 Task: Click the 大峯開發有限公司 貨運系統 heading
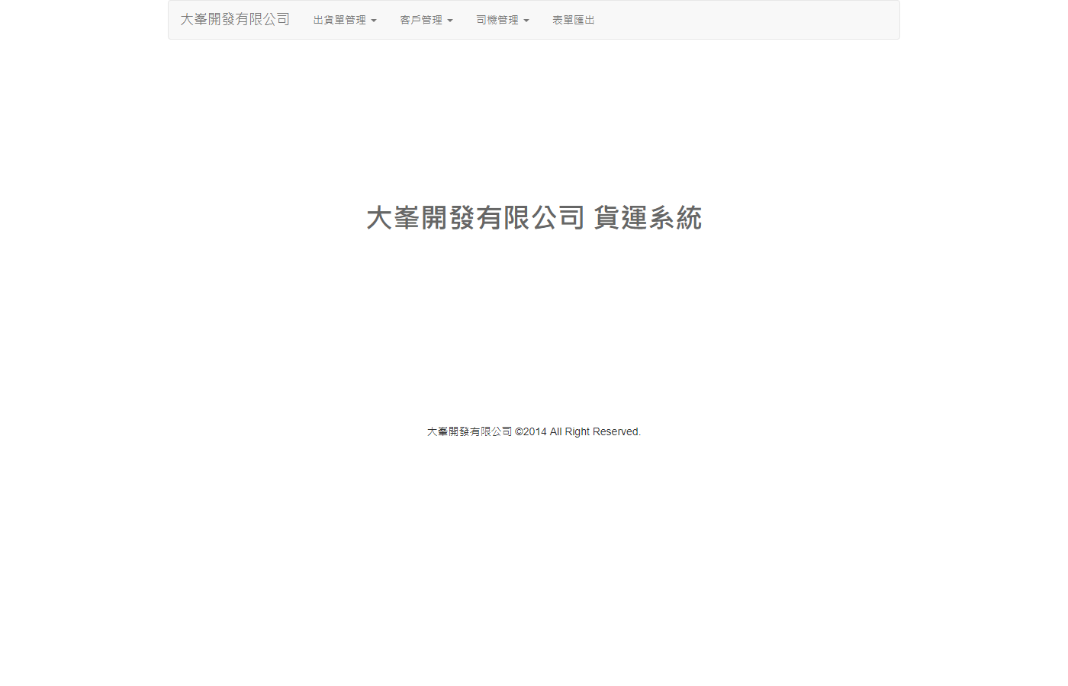[x=534, y=218]
